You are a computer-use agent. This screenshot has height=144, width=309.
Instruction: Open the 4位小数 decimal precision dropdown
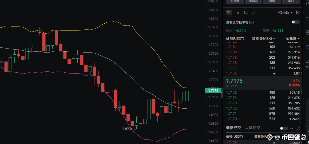285,12
